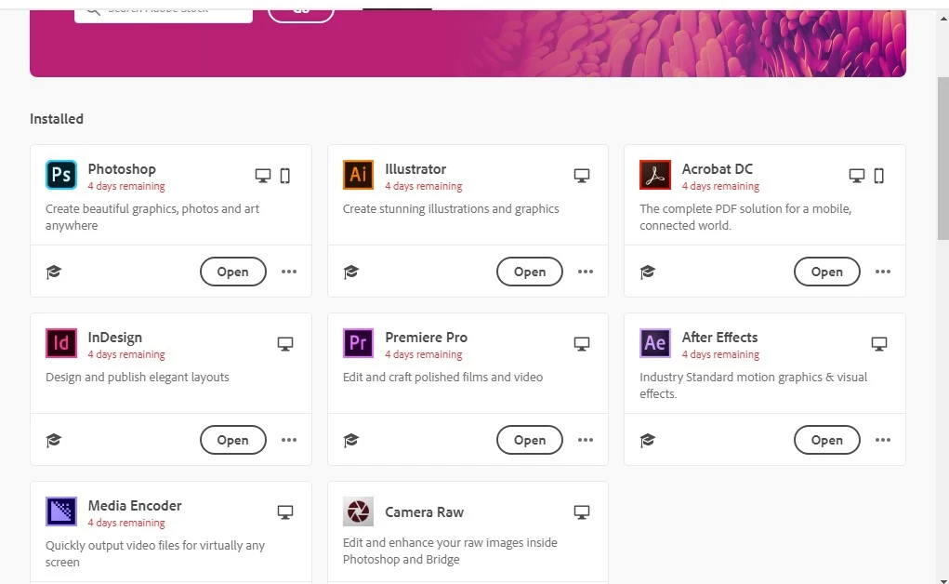Screen dimensions: 949x584
Task: Click the Media Encoder app icon
Action: point(61,511)
